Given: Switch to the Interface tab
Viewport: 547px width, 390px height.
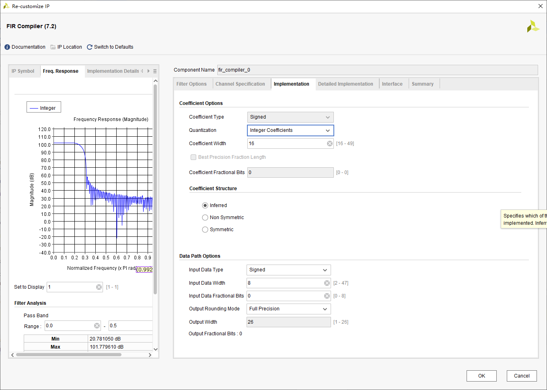Looking at the screenshot, I should click(x=392, y=84).
